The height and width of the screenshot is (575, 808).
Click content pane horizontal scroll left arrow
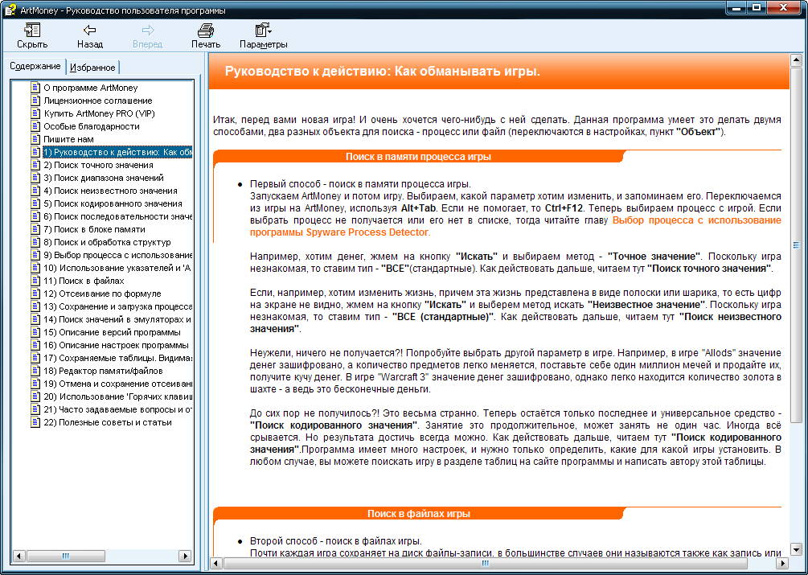pyautogui.click(x=216, y=563)
